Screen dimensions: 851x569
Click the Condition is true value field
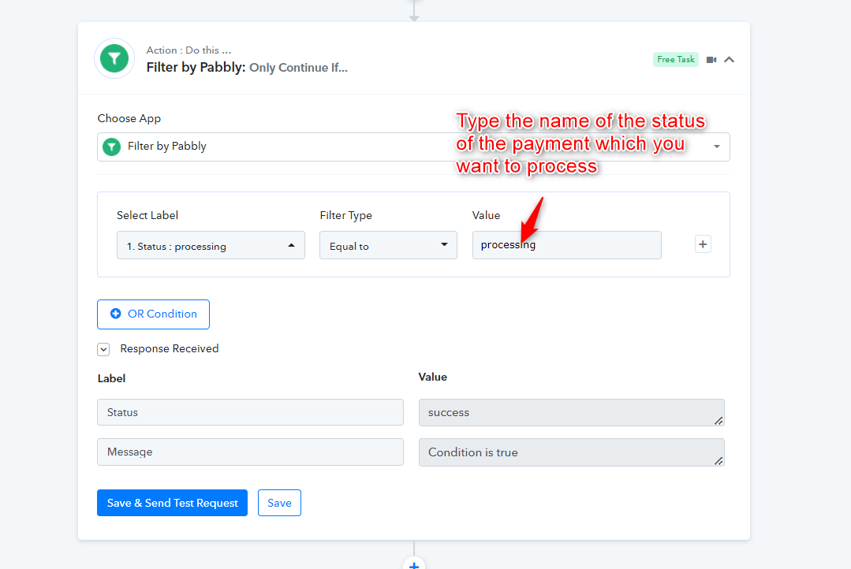[x=572, y=452]
